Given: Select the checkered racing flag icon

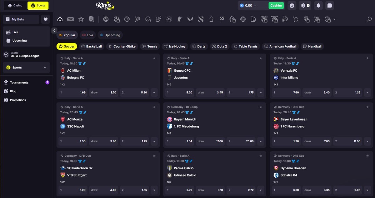Looking at the screenshot, I should coord(222,19).
